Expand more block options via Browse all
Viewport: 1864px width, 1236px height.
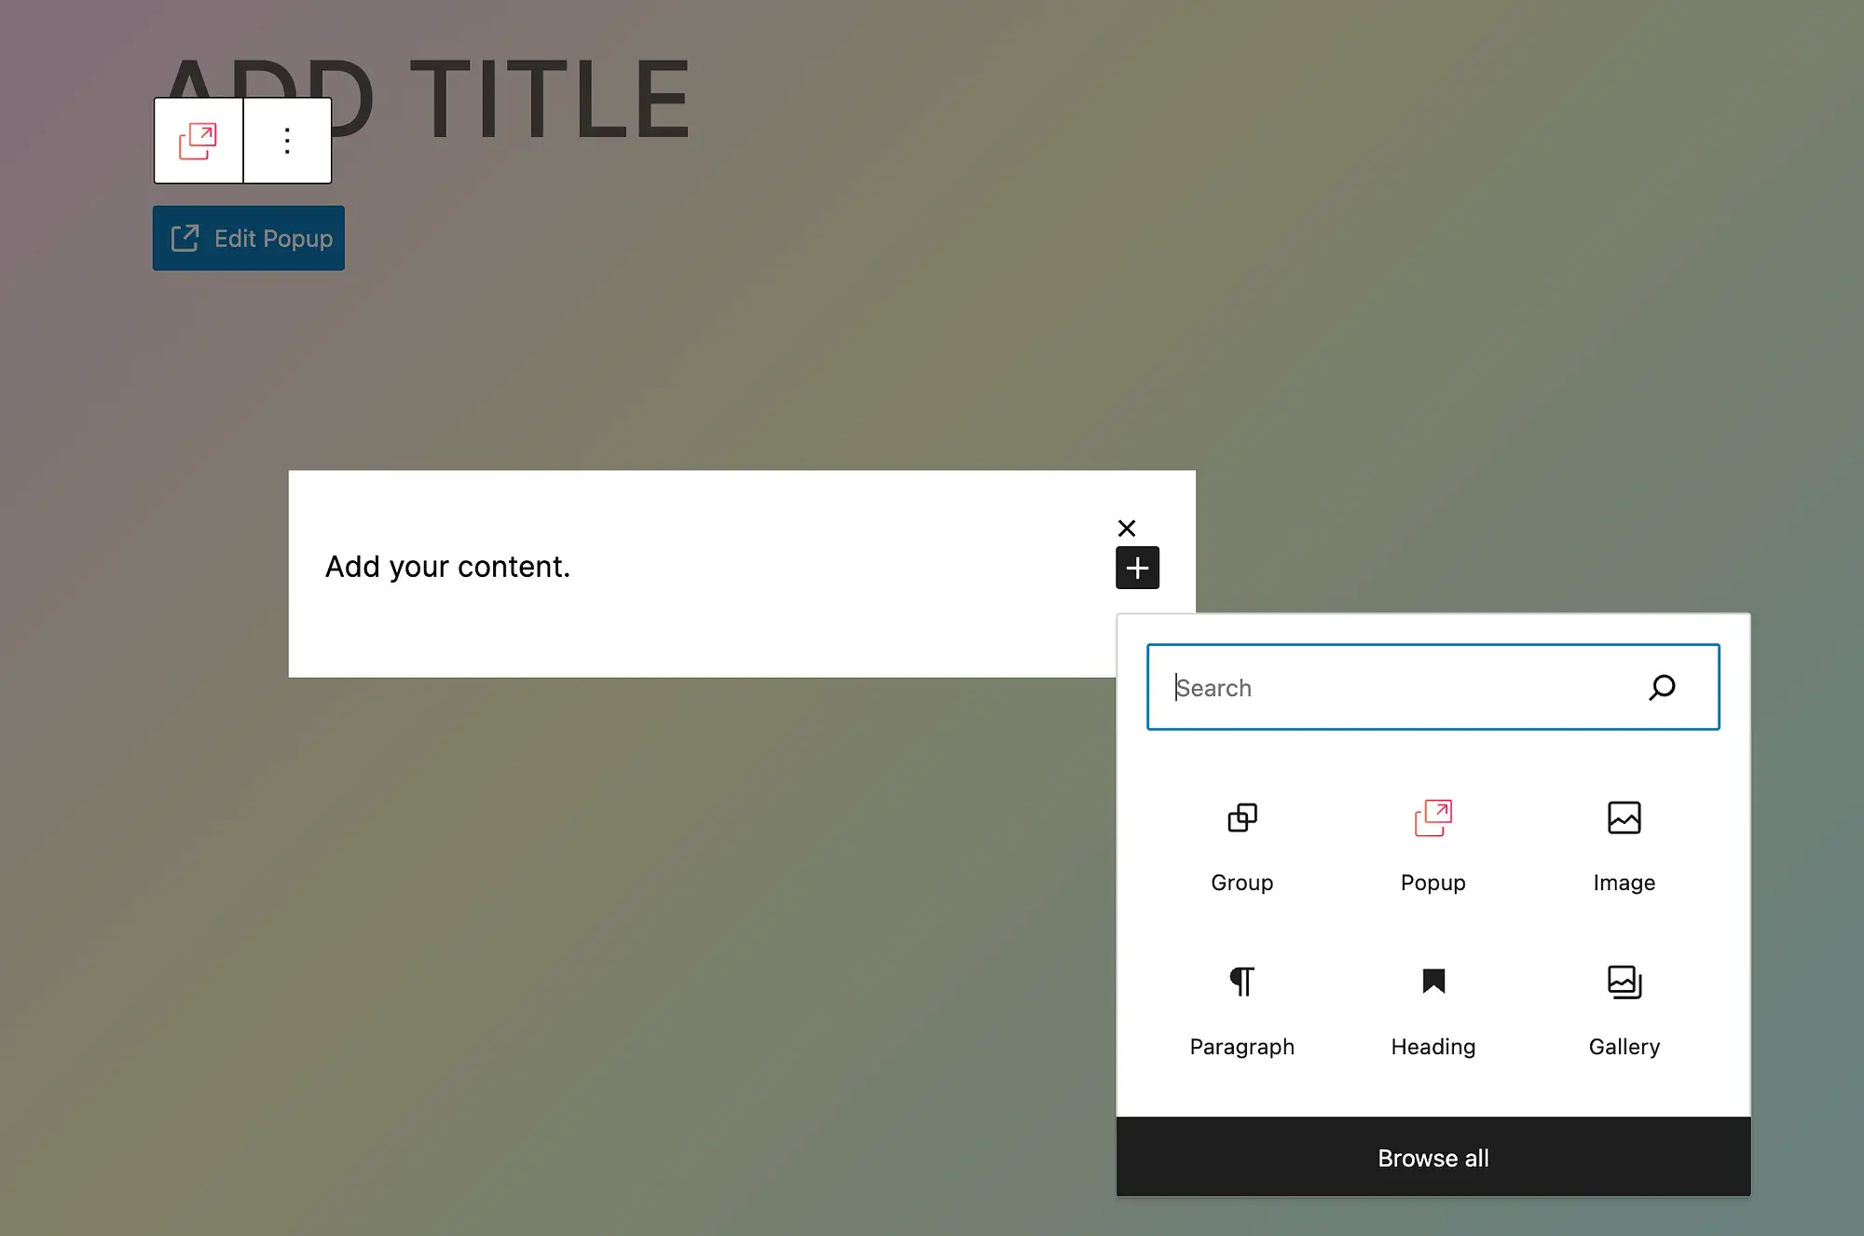[x=1432, y=1158]
